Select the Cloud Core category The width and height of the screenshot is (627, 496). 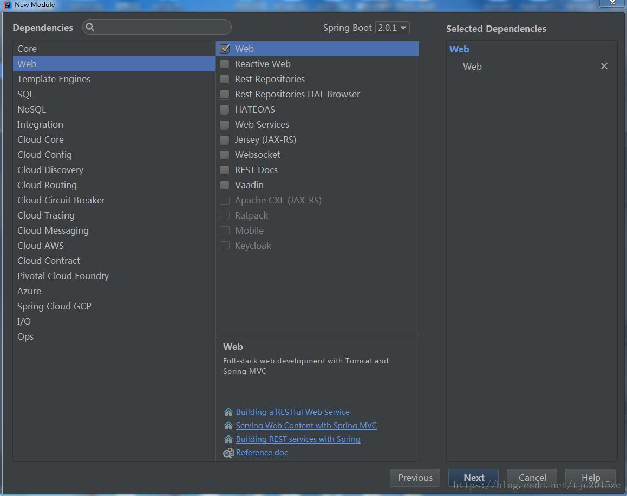pyautogui.click(x=114, y=140)
